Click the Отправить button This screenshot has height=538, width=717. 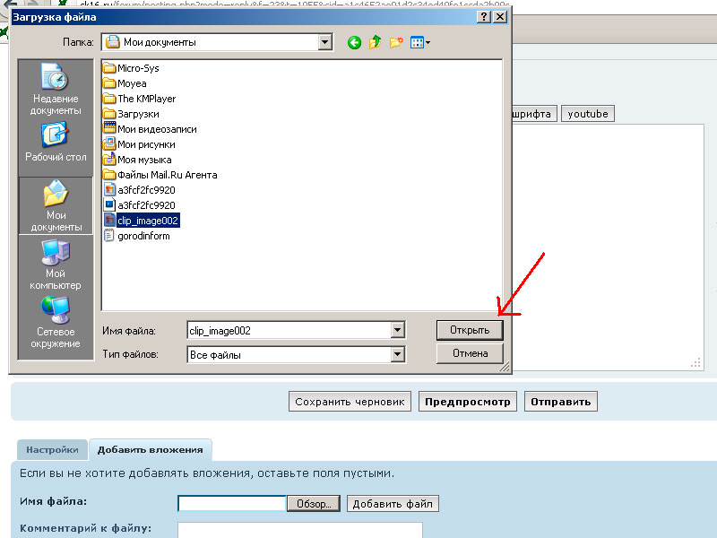pos(560,402)
